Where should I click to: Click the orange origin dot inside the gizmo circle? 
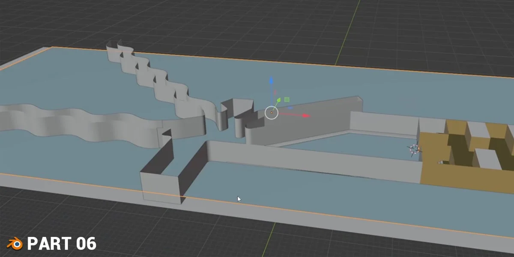(x=272, y=113)
